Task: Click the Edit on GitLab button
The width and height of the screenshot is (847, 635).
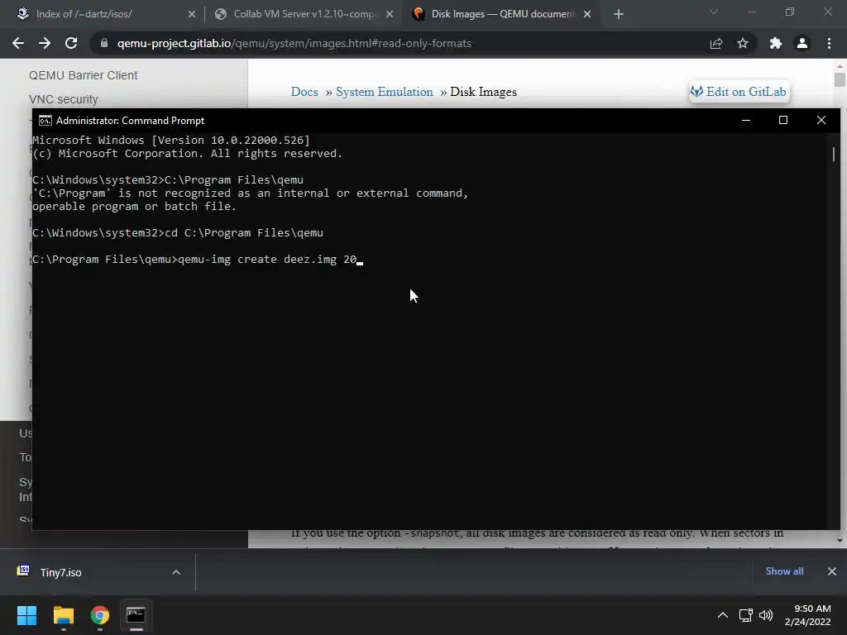Action: point(739,92)
